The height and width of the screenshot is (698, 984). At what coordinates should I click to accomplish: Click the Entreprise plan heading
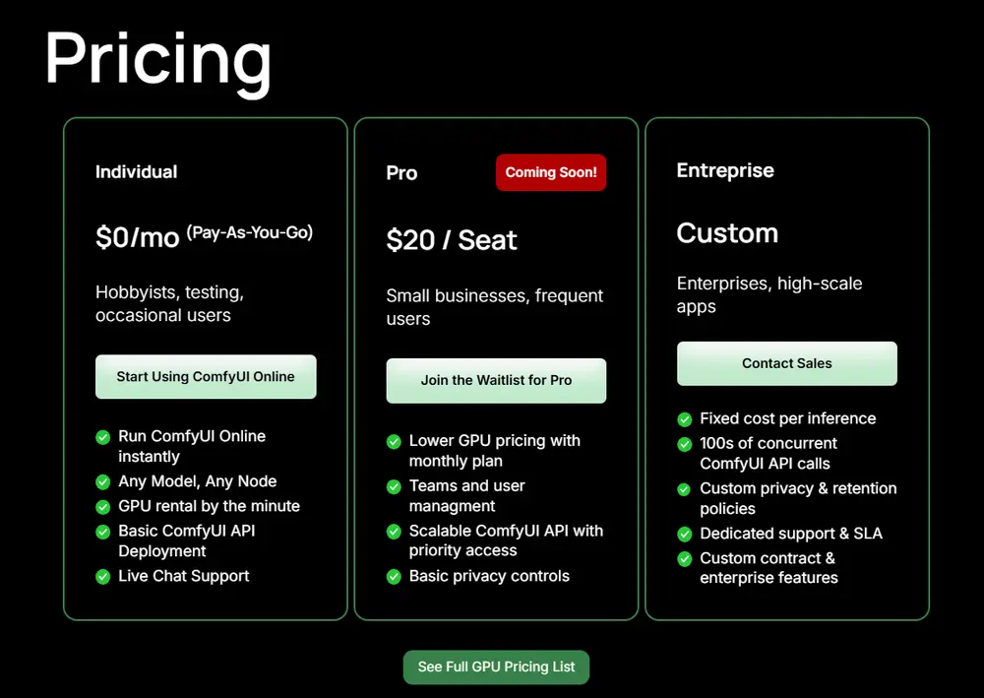(725, 170)
